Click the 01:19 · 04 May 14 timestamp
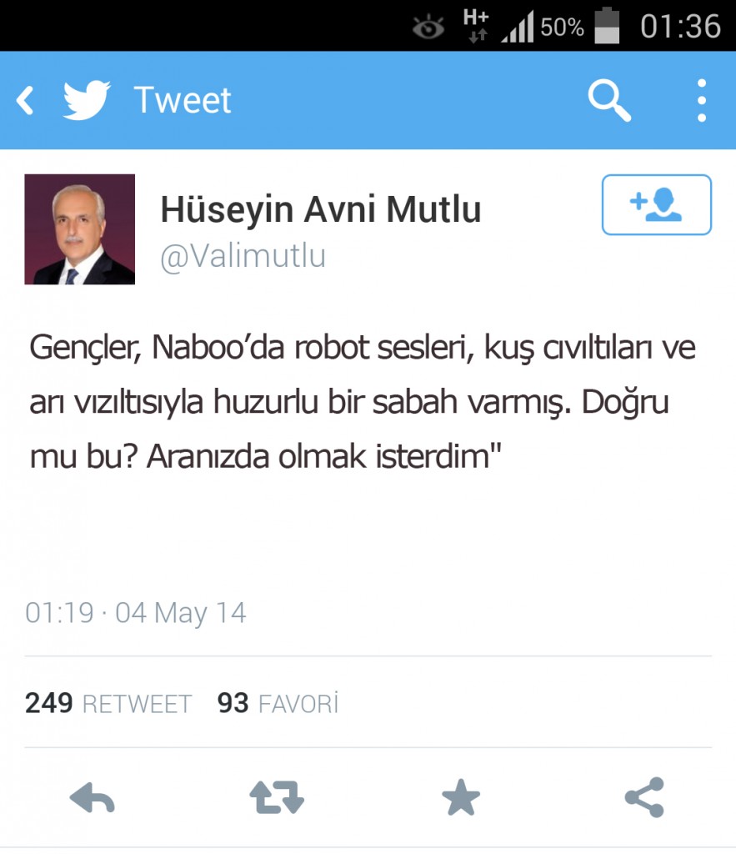 tap(136, 613)
